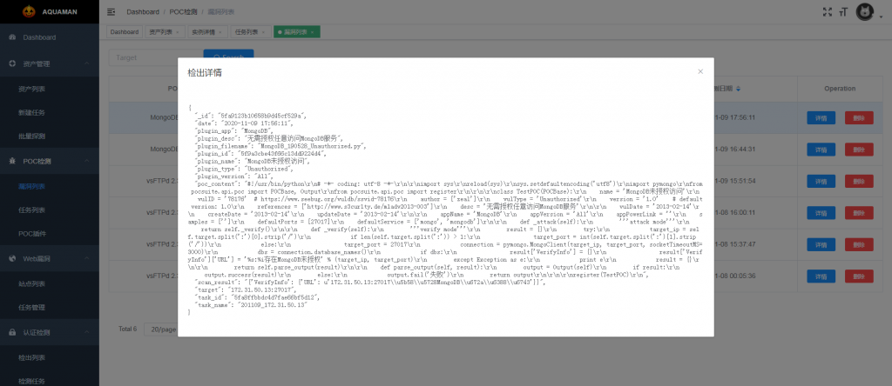The image size is (892, 386).
Task: Click the 资产管理 menu icon
Action: point(12,63)
